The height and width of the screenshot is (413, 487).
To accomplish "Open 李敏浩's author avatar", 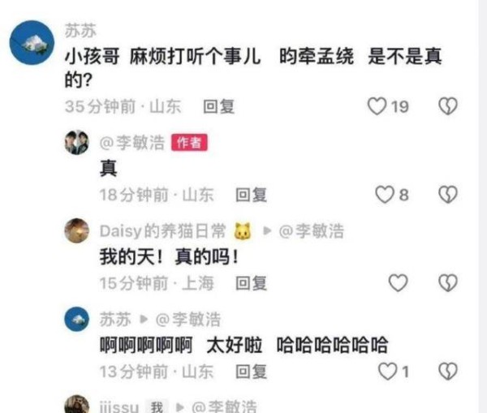I will (77, 142).
